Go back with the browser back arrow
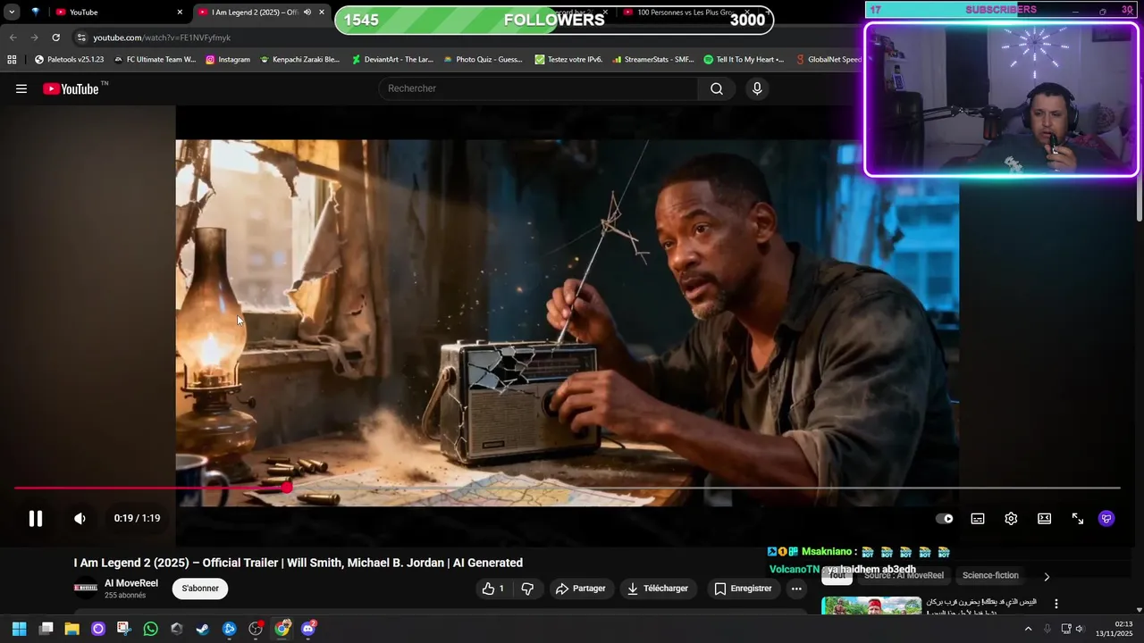 [13, 38]
